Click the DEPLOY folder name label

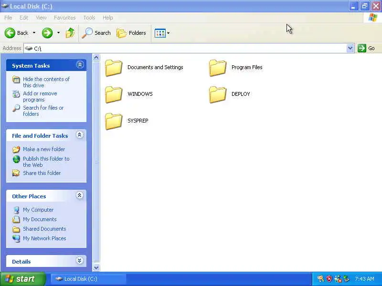click(241, 94)
